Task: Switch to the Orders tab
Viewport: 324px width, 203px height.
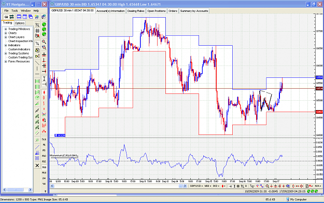Action: [x=173, y=11]
